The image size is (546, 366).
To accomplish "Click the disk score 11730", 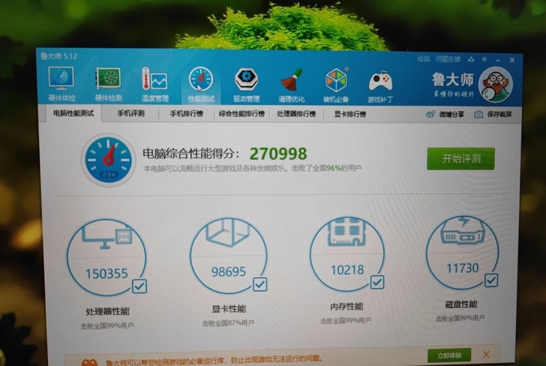I will (463, 268).
